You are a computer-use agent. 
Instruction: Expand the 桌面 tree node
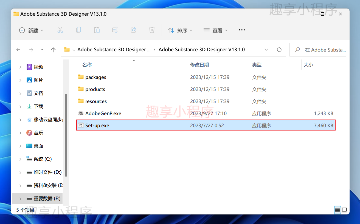tap(20, 146)
